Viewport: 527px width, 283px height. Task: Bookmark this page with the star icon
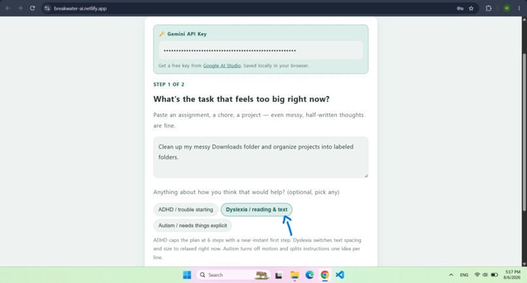click(x=471, y=8)
